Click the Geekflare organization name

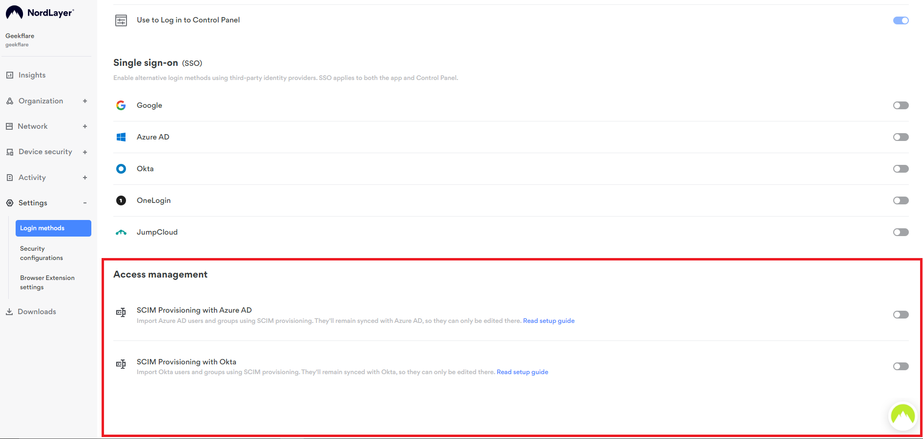click(x=20, y=36)
